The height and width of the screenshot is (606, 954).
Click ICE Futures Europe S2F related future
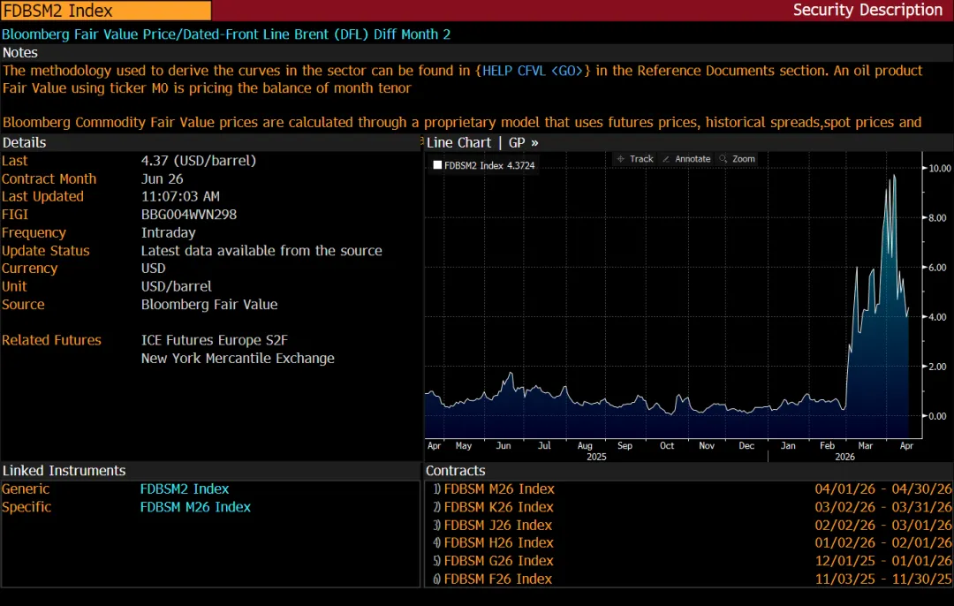pos(214,340)
